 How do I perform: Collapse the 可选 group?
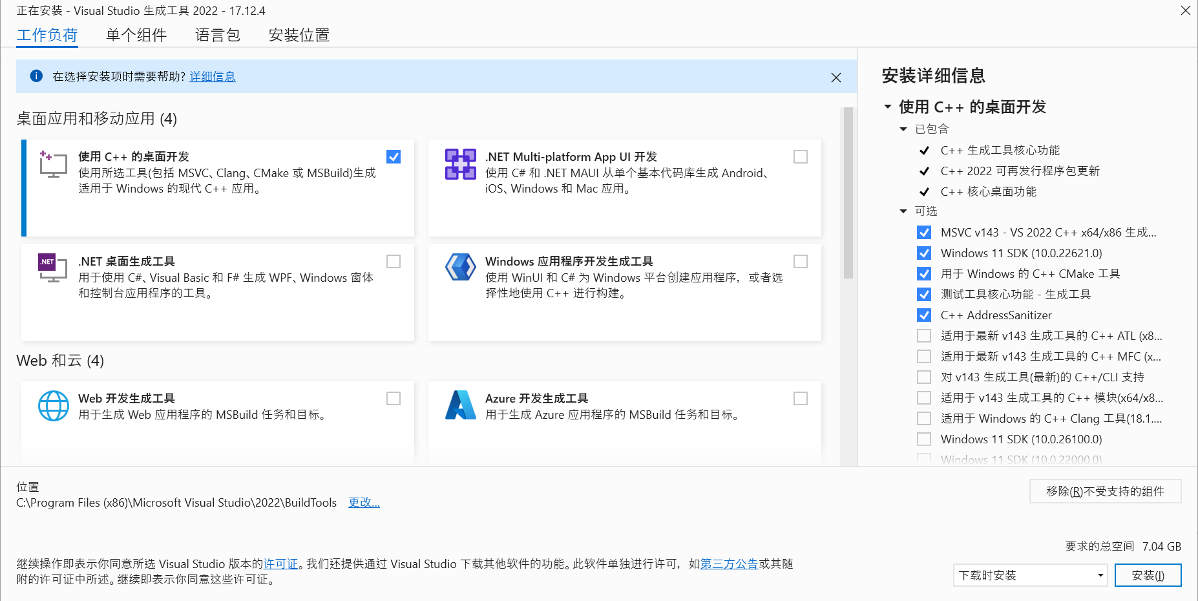pos(903,211)
